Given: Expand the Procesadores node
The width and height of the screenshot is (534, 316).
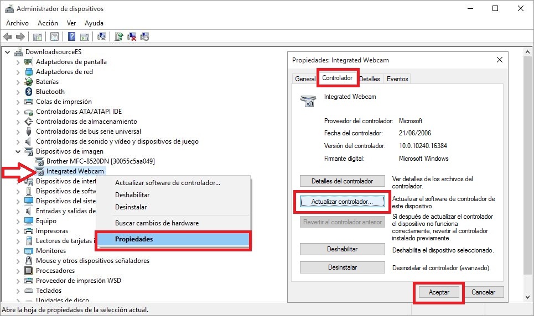Looking at the screenshot, I should [18, 271].
